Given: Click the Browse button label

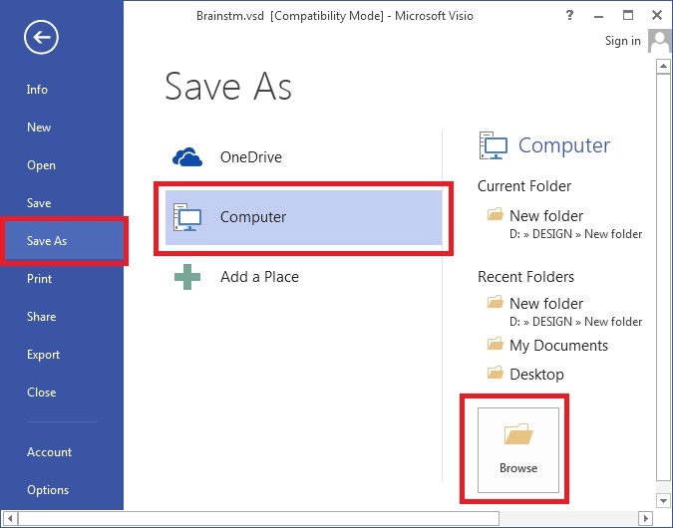Looking at the screenshot, I should [518, 467].
